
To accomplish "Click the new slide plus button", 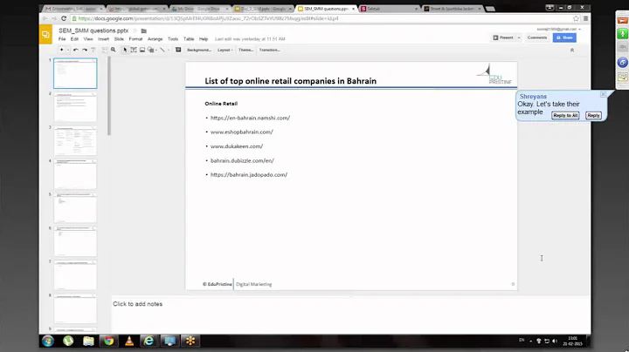I will click(x=61, y=50).
